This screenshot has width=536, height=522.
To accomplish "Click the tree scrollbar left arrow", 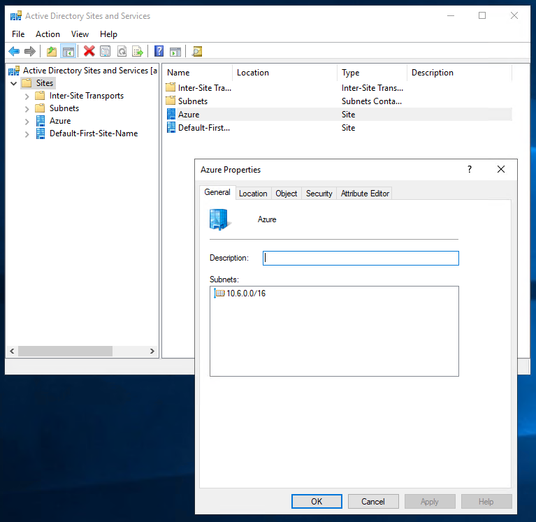I will 12,351.
